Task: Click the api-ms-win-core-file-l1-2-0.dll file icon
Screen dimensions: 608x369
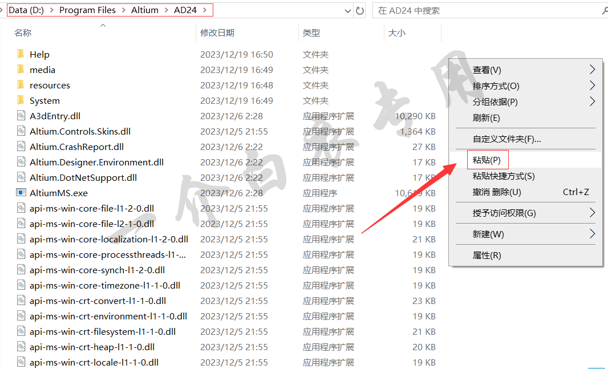Action: coord(21,208)
